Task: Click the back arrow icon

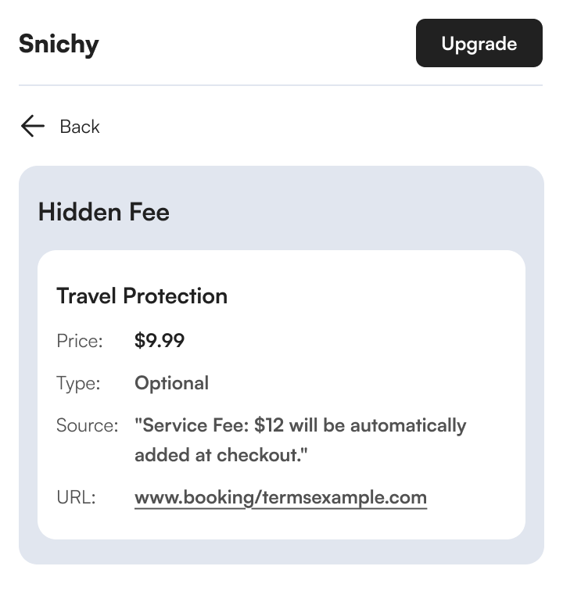Action: point(33,127)
